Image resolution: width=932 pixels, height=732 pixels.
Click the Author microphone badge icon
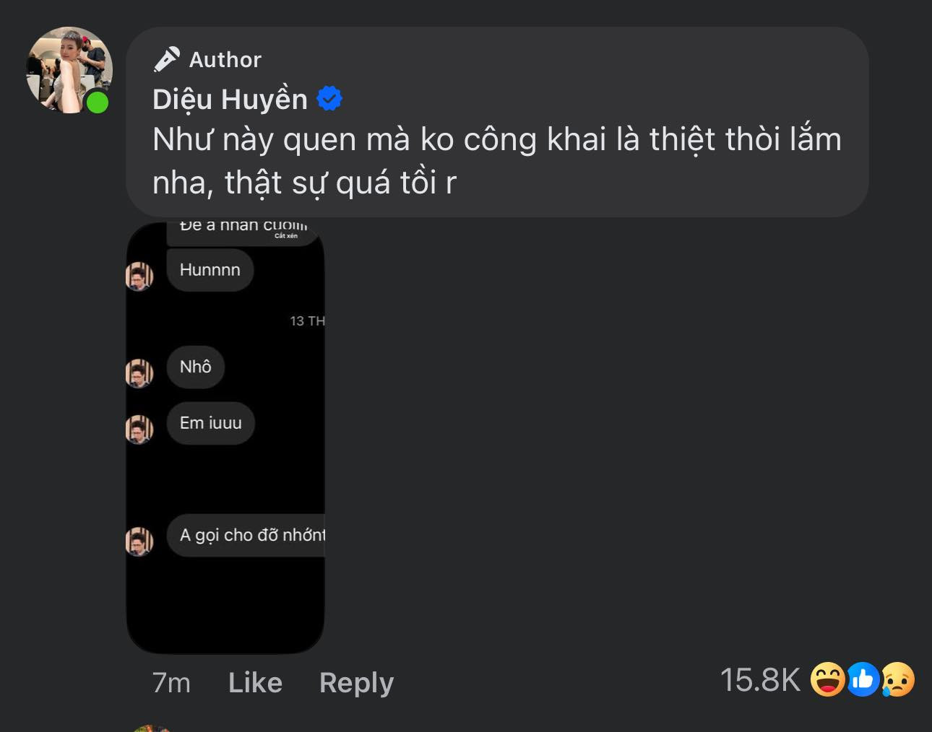click(x=166, y=60)
